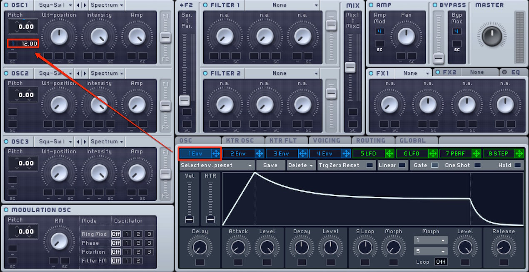Enable the Linear checkbox

[x=402, y=165]
